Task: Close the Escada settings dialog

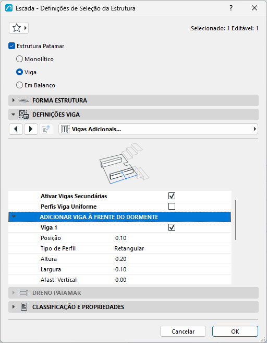Action: (x=254, y=8)
